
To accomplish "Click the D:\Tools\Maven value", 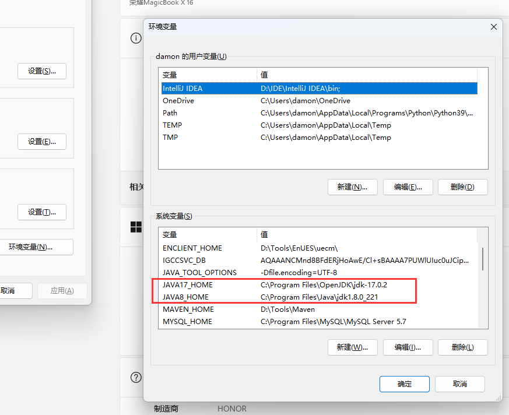I will (287, 310).
